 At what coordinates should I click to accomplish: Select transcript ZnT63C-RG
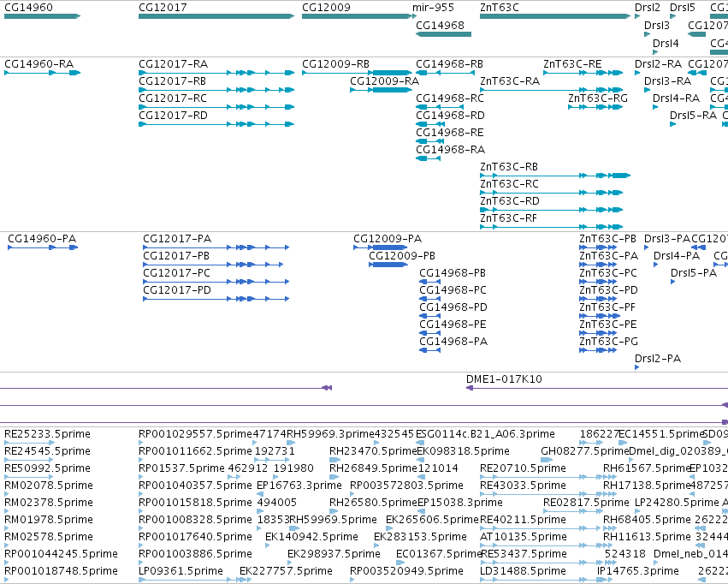click(598, 98)
